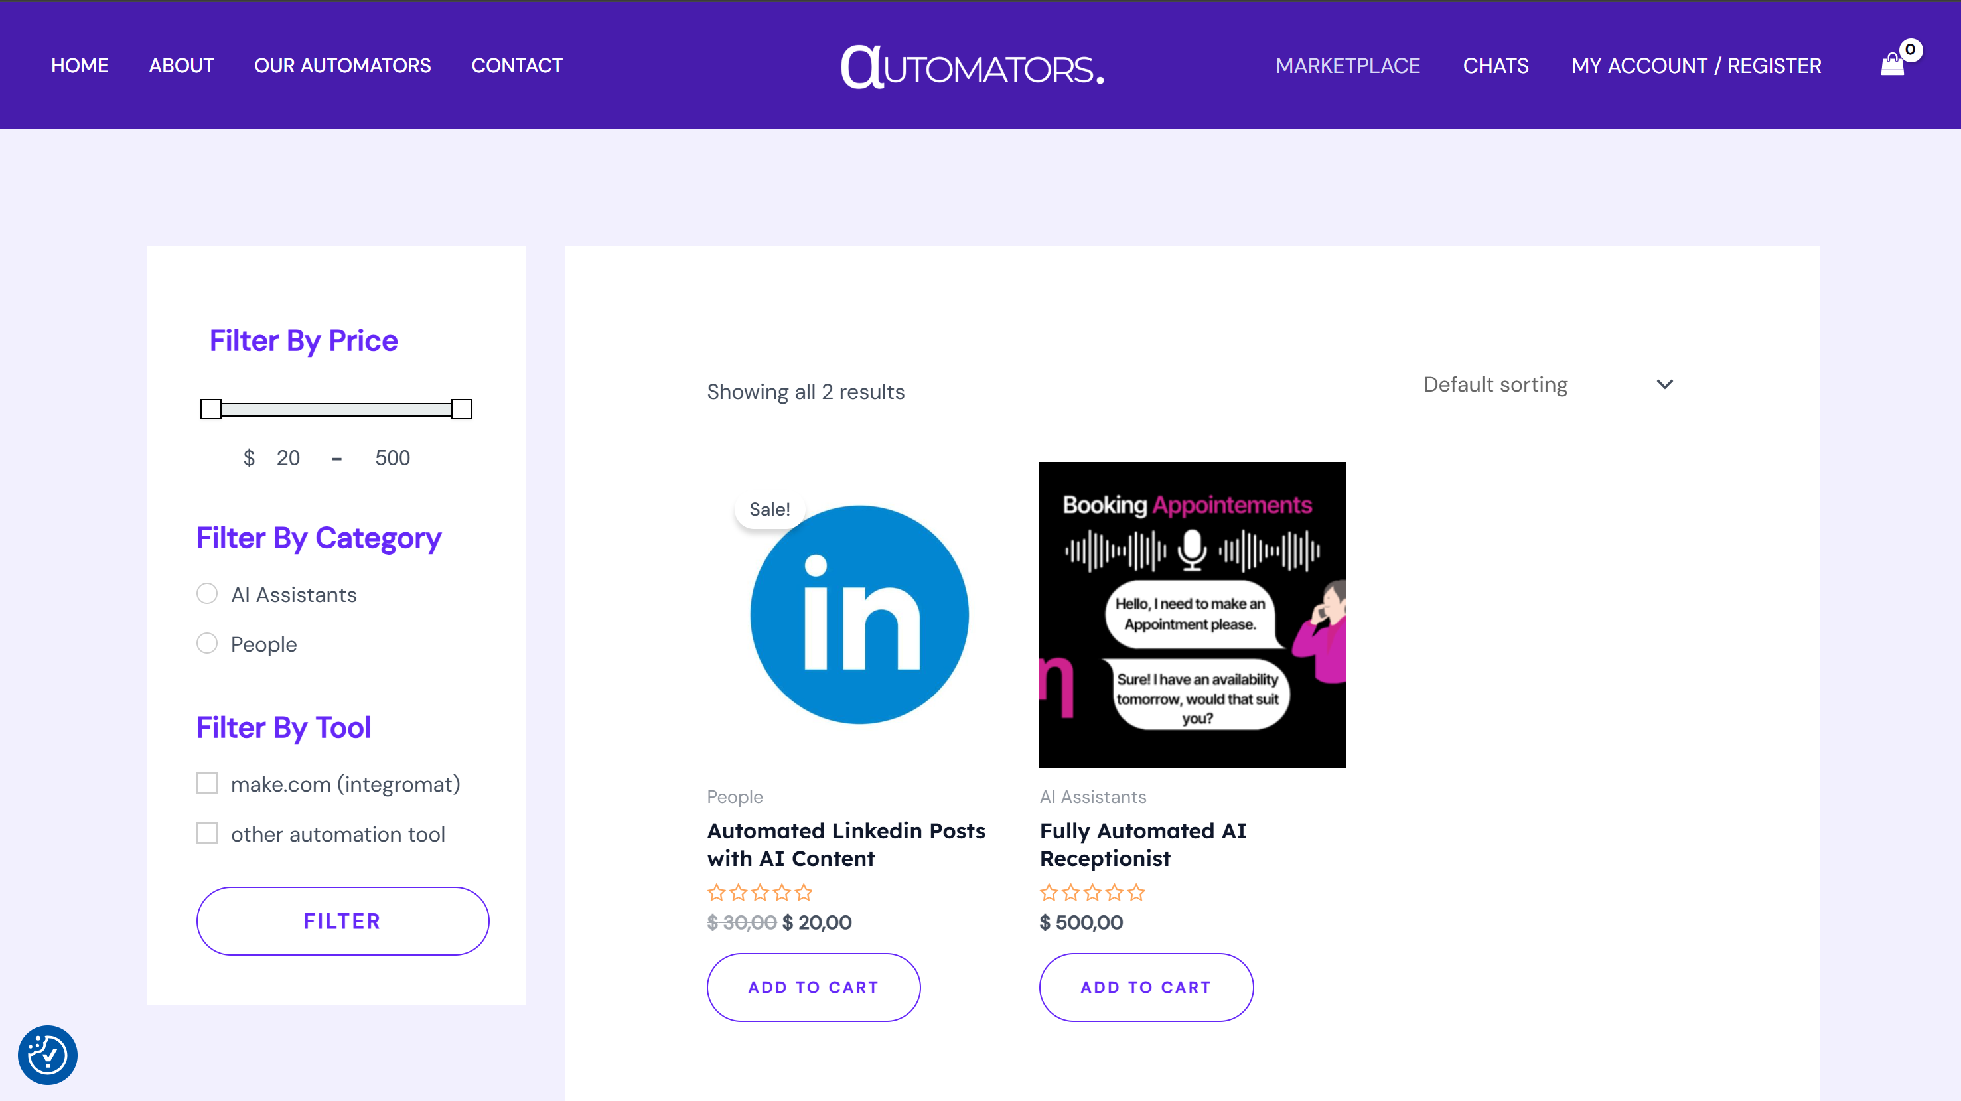Click the minimum price slider handle
1961x1101 pixels.
[211, 409]
